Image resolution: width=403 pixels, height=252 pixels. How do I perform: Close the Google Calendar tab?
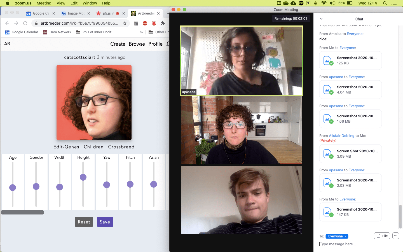click(x=54, y=13)
